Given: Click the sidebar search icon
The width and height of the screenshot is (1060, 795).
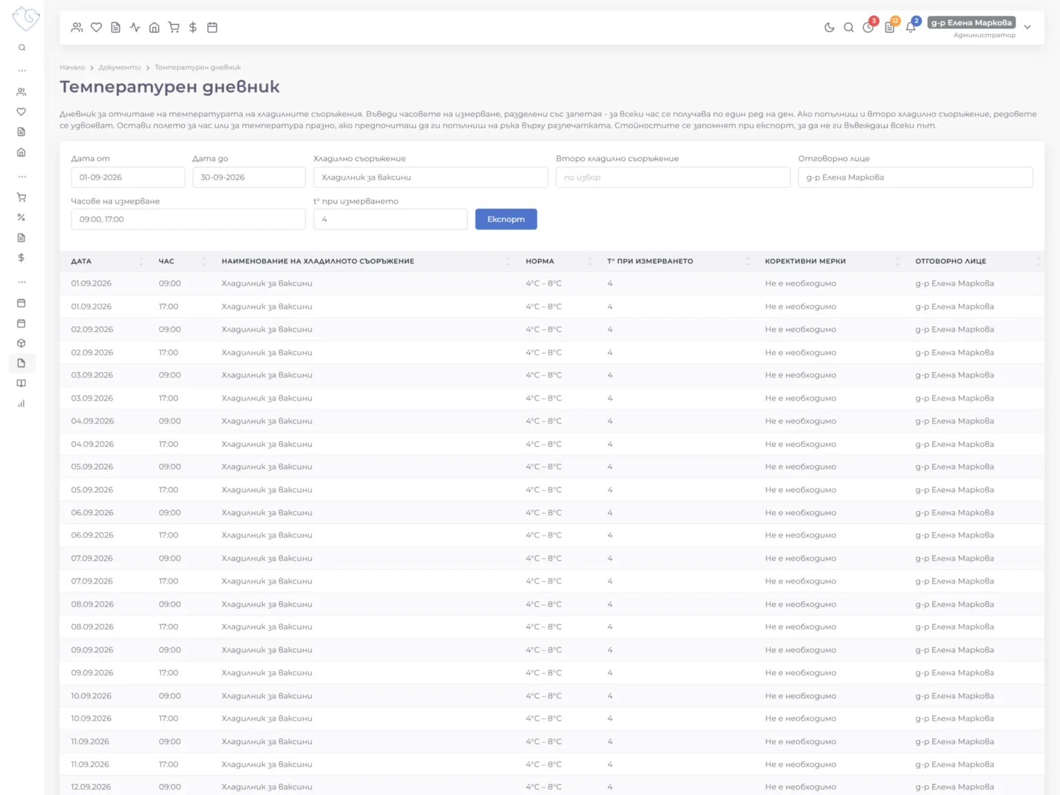Looking at the screenshot, I should point(22,48).
